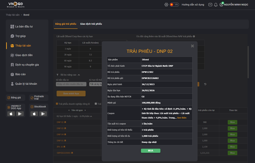Open the SBPCB2225001 bond link
This screenshot has width=255, height=163.
(x=63, y=153)
